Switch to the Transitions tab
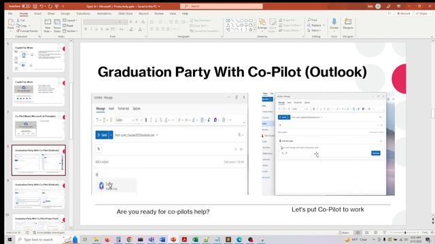435x244 pixels. [x=83, y=14]
